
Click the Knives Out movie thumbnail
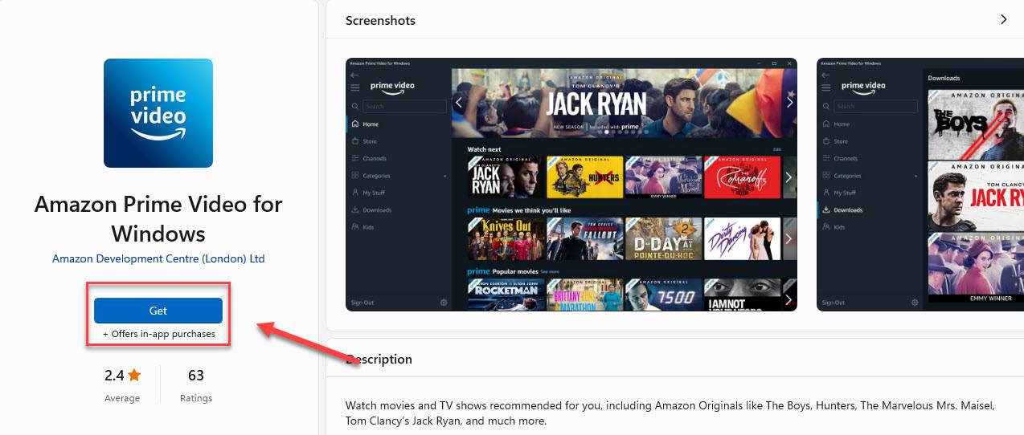coord(505,238)
